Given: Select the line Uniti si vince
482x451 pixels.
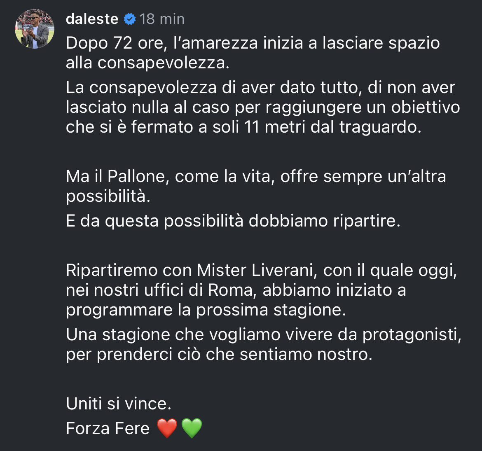Looking at the screenshot, I should pos(119,403).
